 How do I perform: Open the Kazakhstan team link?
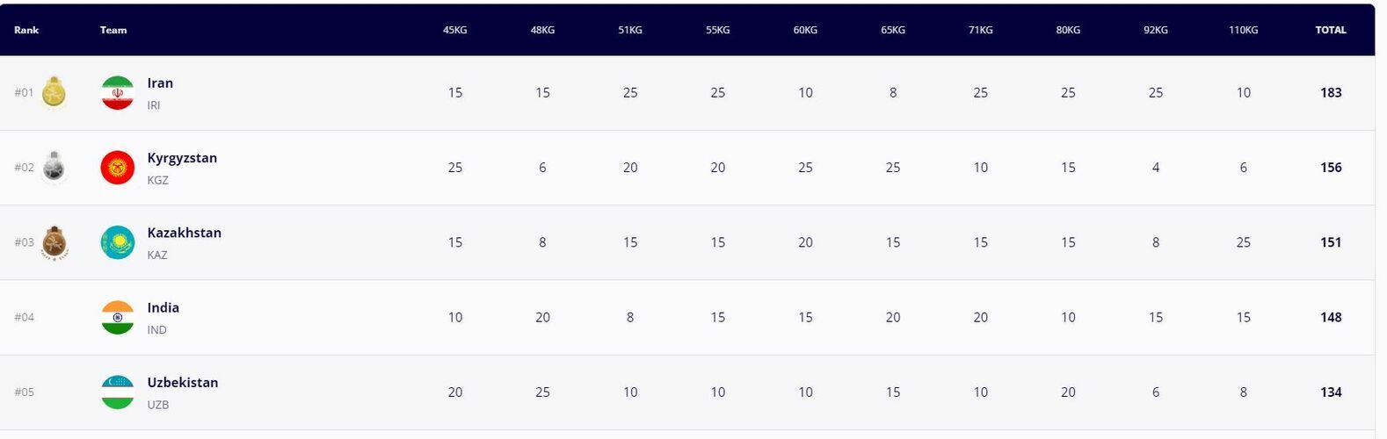tap(184, 233)
